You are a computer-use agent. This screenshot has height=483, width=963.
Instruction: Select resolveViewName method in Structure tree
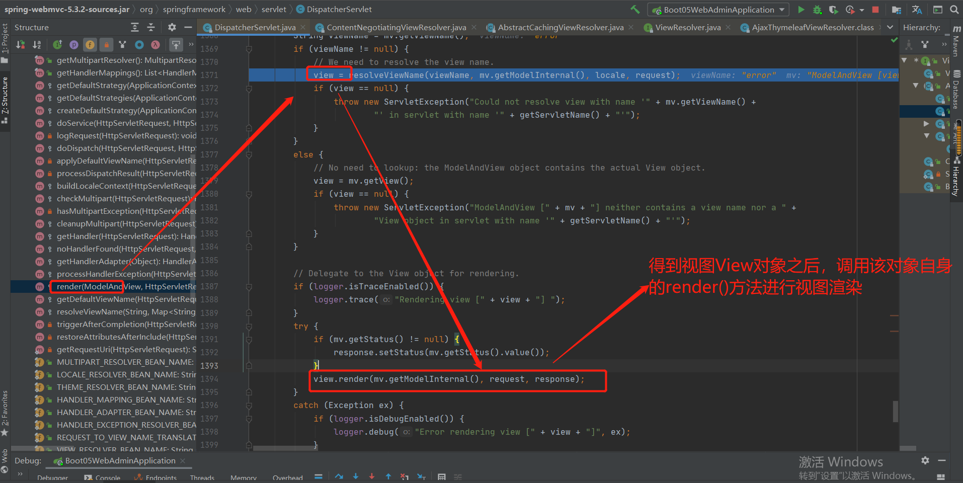pos(125,311)
